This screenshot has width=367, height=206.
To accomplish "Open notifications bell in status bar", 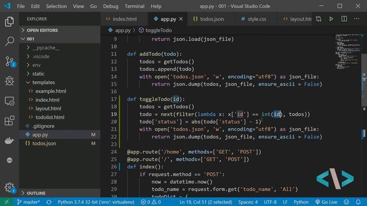I will tap(358, 202).
